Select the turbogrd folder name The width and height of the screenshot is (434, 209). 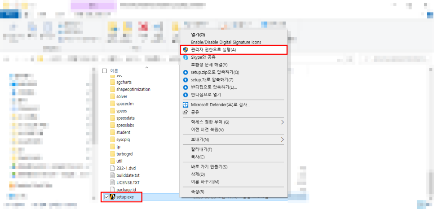(x=124, y=154)
